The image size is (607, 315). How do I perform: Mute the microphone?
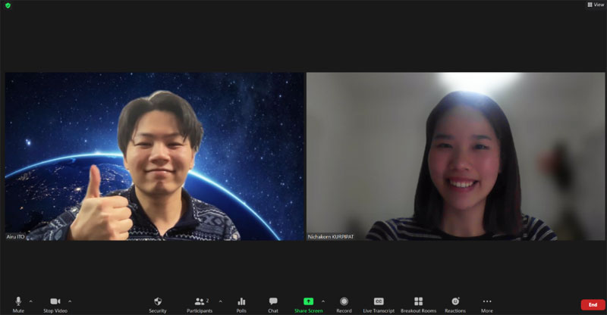tap(18, 304)
